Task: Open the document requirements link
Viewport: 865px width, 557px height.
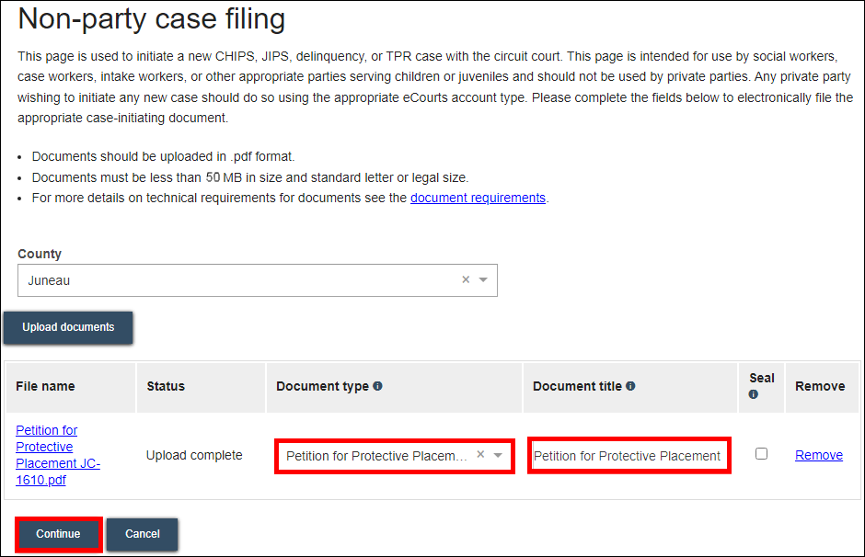Action: [x=478, y=197]
